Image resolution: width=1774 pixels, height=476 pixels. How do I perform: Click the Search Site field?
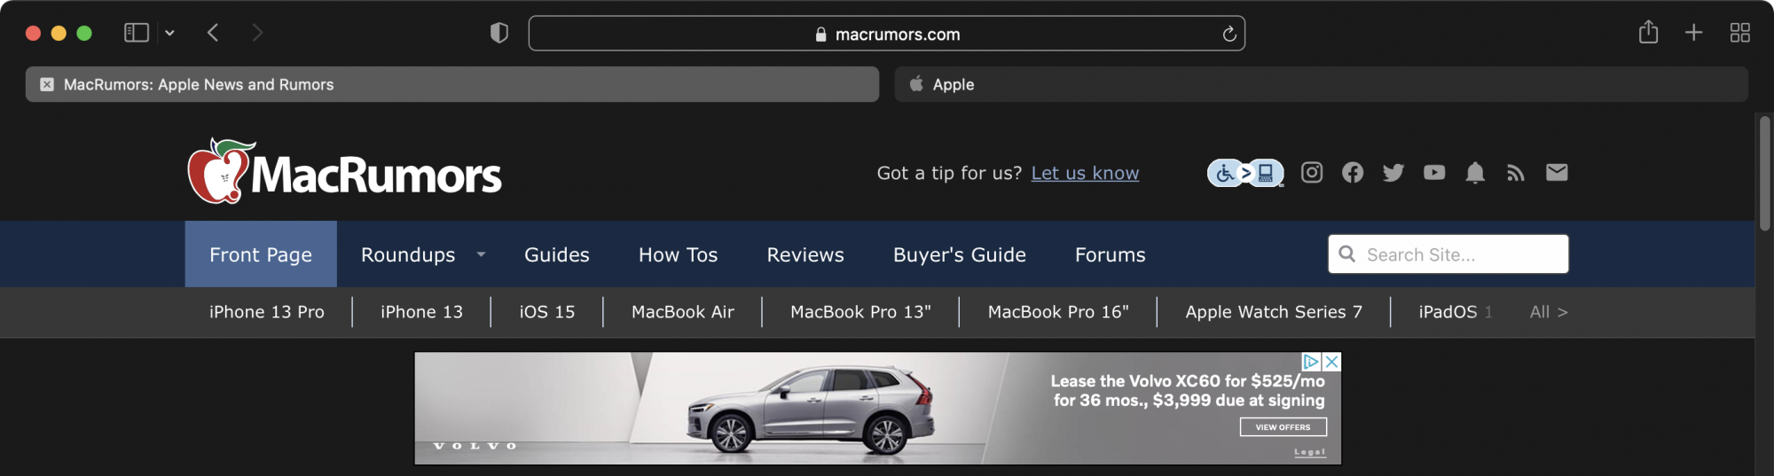tap(1448, 254)
